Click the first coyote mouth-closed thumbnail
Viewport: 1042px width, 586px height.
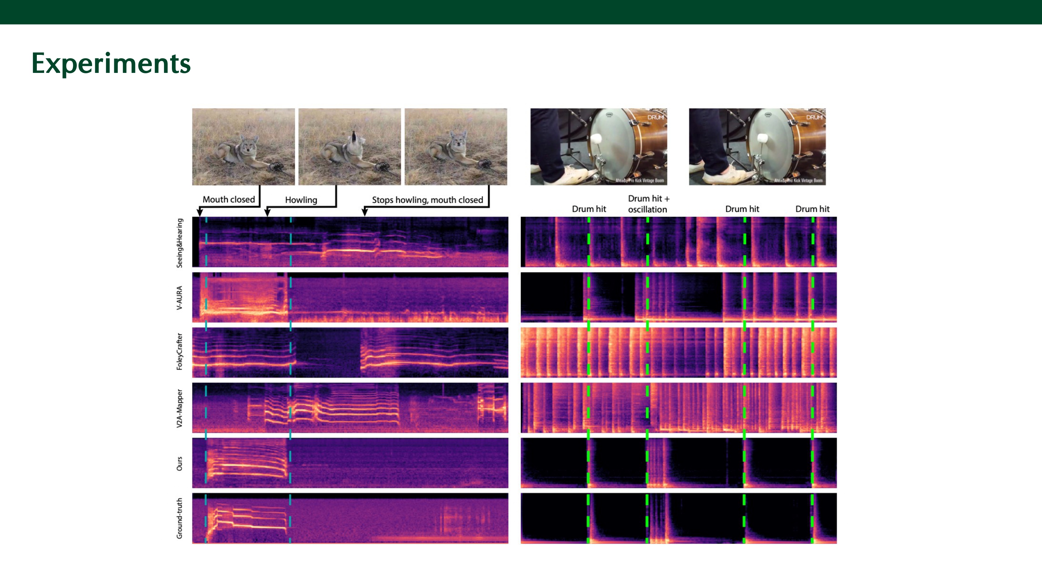243,146
